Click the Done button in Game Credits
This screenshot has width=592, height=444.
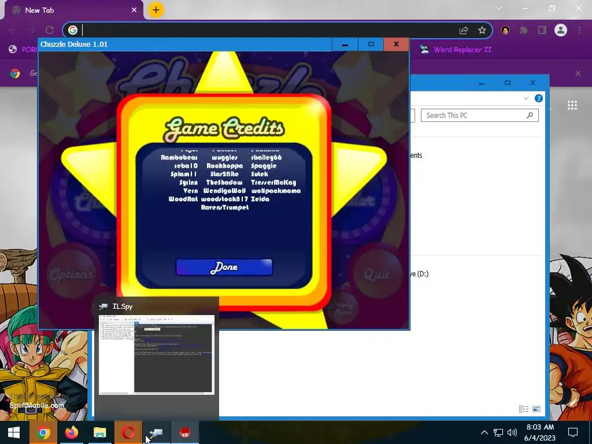coord(224,267)
